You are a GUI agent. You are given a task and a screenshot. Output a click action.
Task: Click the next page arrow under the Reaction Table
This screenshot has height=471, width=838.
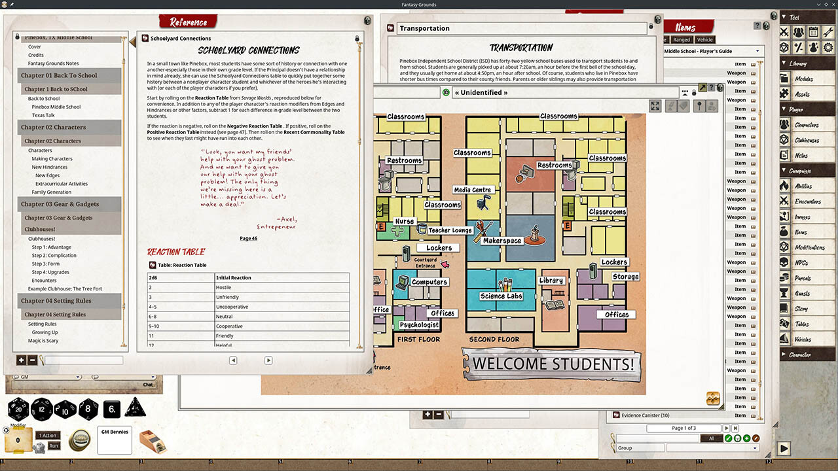click(268, 360)
